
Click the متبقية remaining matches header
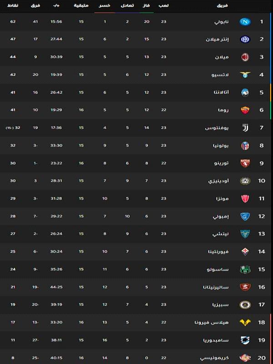(x=81, y=5)
